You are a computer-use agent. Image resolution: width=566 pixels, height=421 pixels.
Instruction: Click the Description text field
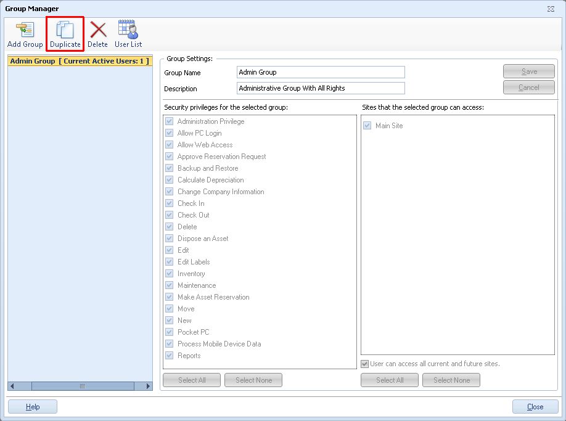[321, 88]
